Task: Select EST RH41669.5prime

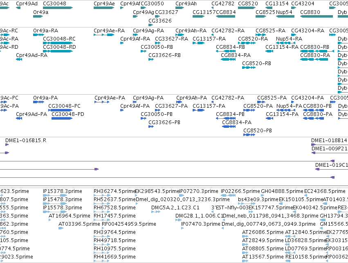Action: tap(115, 257)
